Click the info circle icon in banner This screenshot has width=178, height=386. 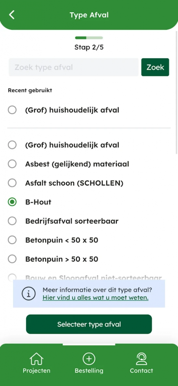tap(29, 293)
